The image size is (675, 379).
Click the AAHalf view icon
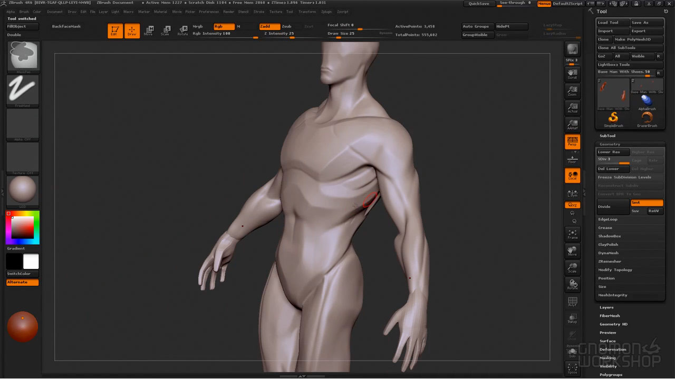pos(572,125)
